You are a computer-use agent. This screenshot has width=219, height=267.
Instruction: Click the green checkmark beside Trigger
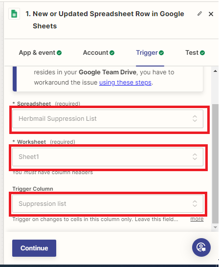click(x=161, y=53)
